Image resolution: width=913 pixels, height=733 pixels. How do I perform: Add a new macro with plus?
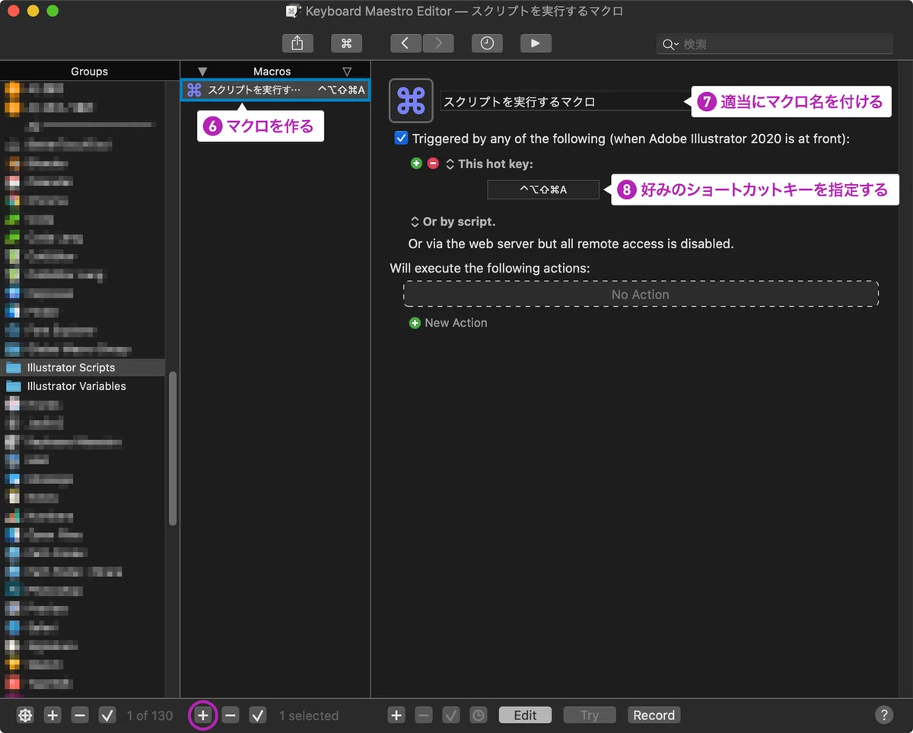point(202,715)
